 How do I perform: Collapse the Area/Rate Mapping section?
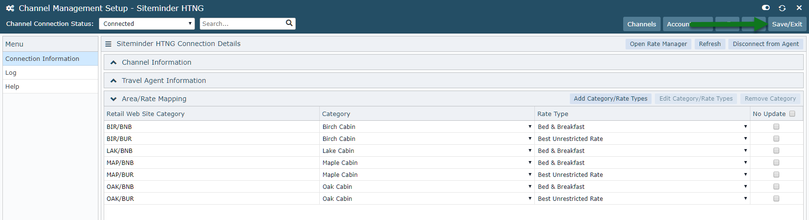pos(113,99)
